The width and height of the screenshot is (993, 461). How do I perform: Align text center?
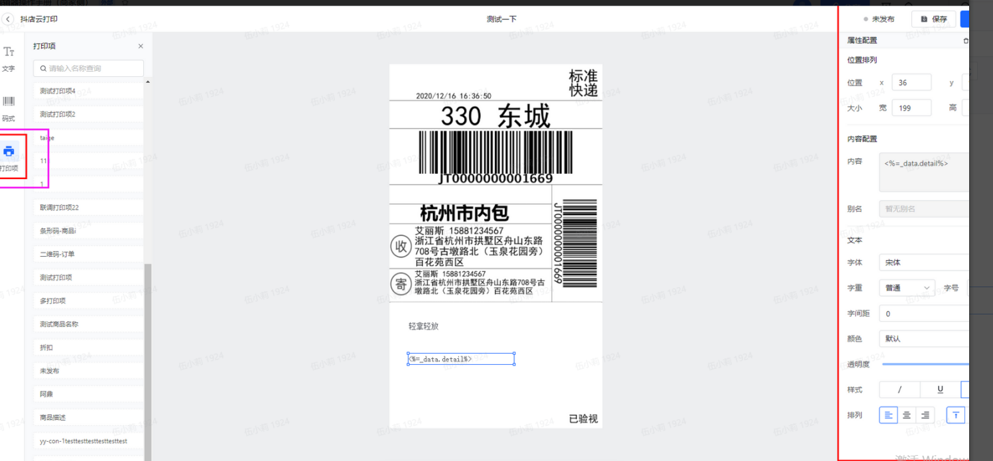(907, 415)
